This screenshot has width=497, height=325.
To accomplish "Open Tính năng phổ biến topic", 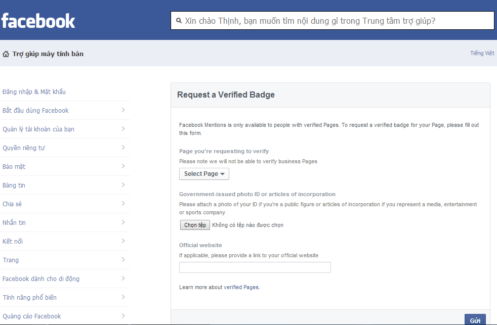I will (29, 298).
